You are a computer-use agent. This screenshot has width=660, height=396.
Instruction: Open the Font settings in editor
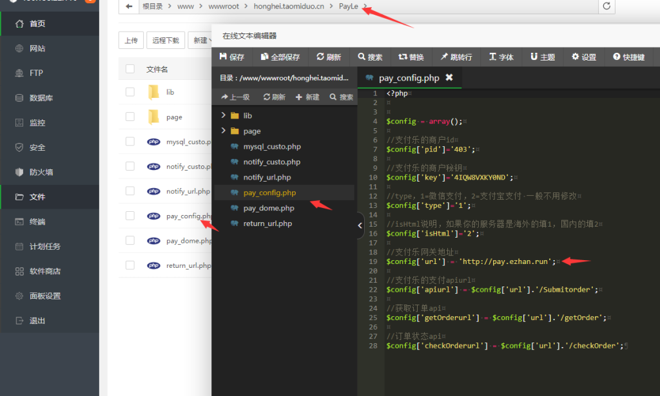pyautogui.click(x=501, y=57)
